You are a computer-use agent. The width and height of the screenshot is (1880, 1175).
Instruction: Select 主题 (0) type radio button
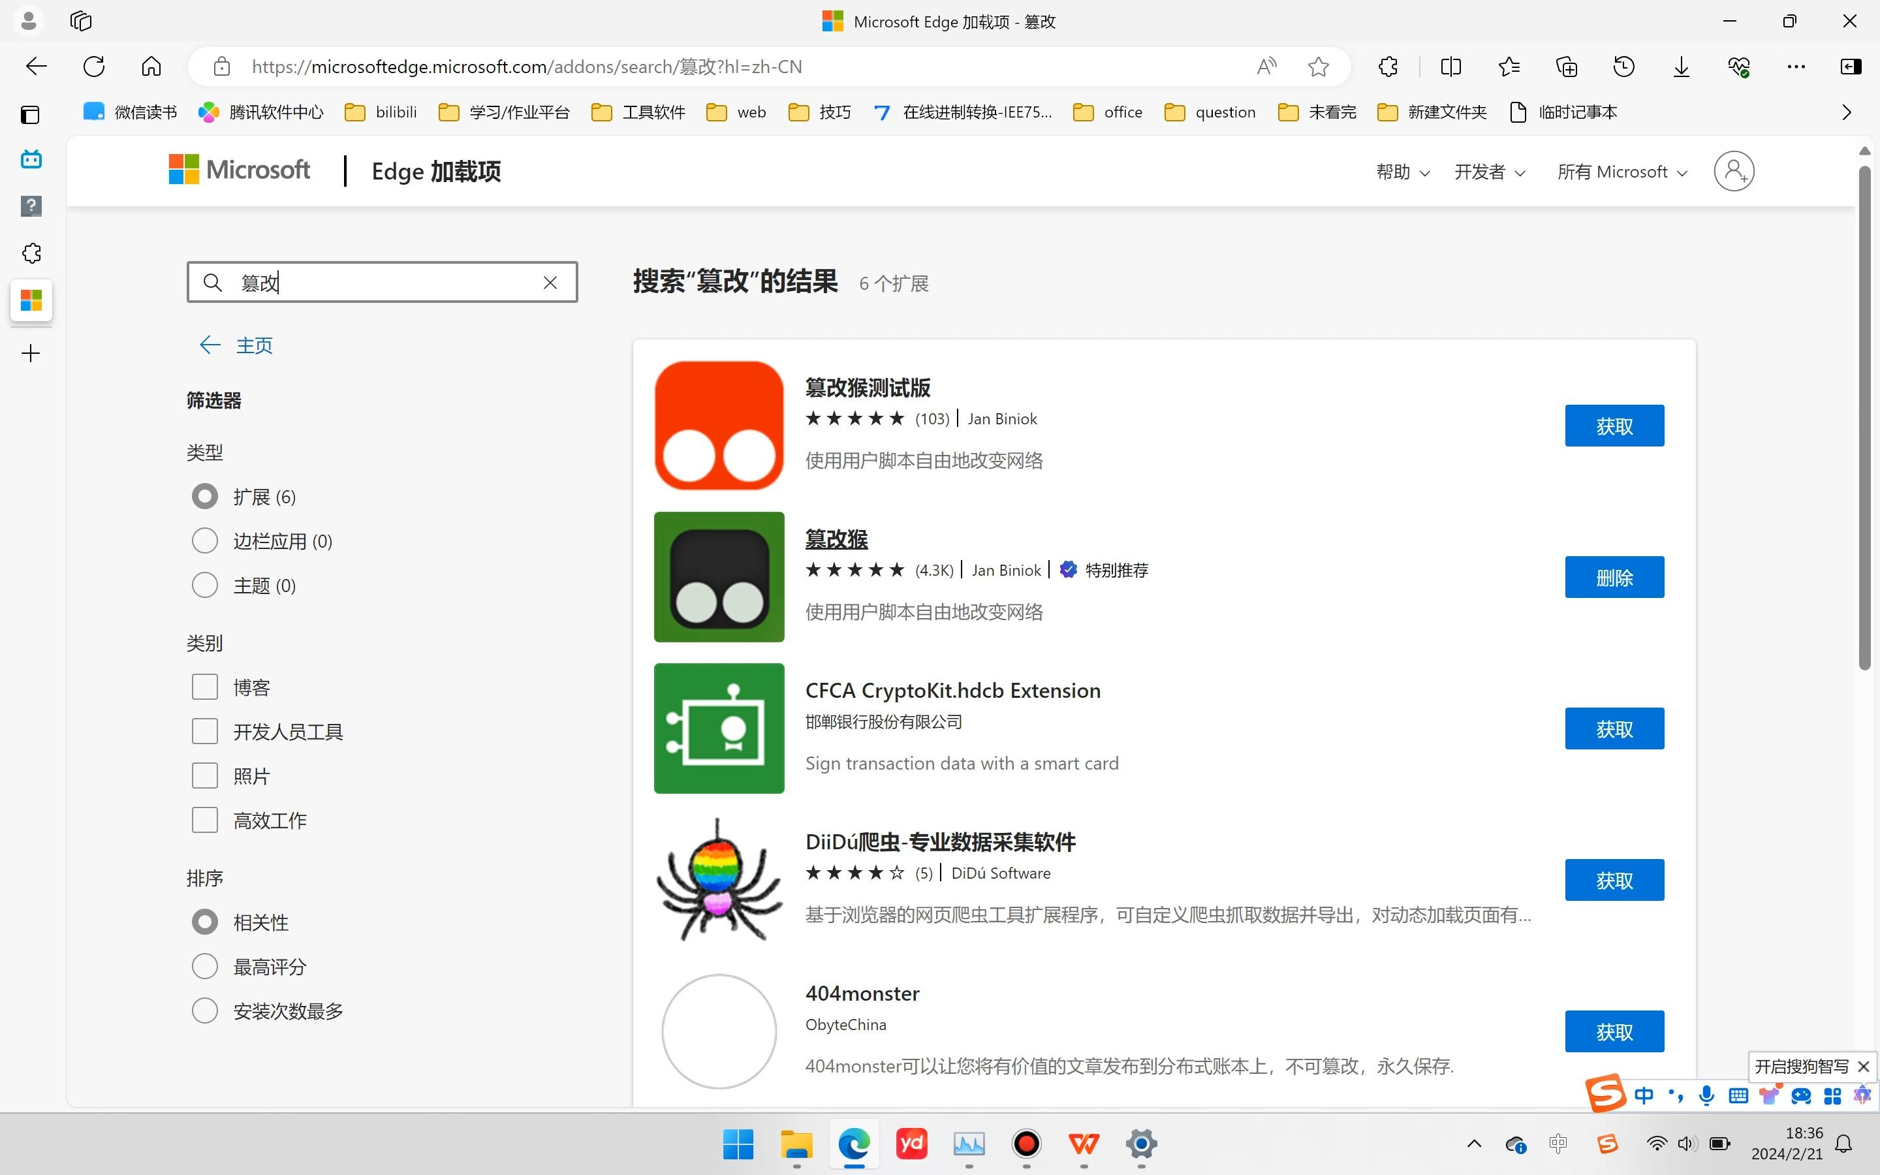coord(205,585)
